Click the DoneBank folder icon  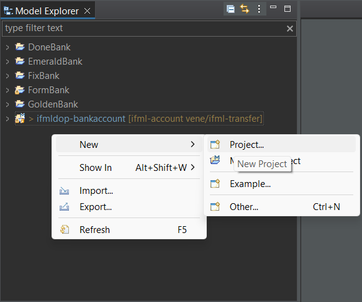[x=20, y=47]
